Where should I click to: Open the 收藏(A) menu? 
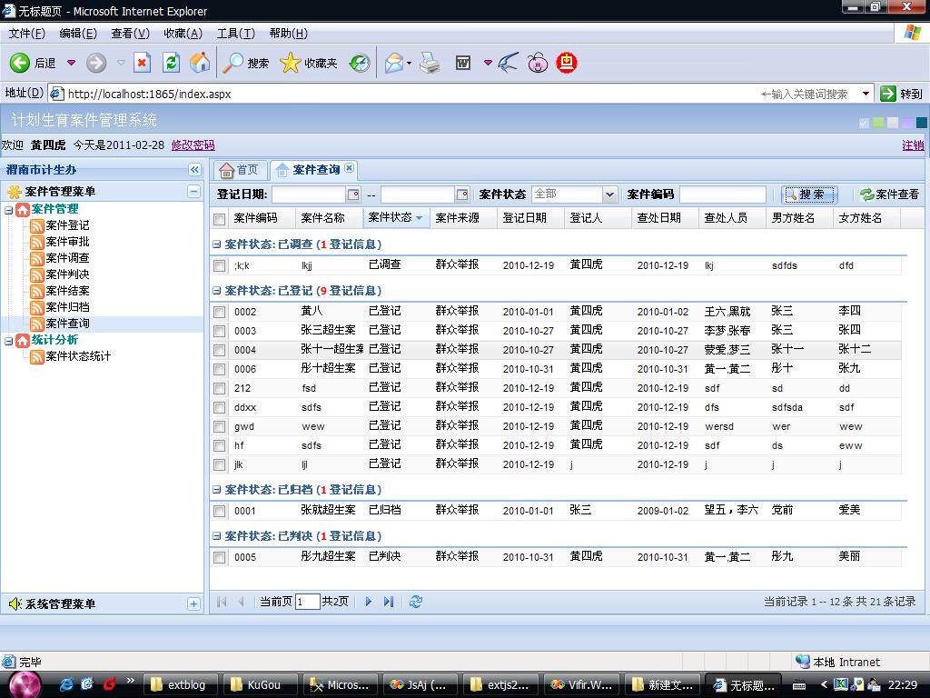click(x=183, y=34)
